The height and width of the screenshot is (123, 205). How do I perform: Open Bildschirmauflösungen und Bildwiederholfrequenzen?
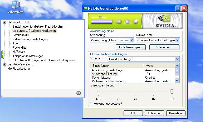tap(45, 60)
